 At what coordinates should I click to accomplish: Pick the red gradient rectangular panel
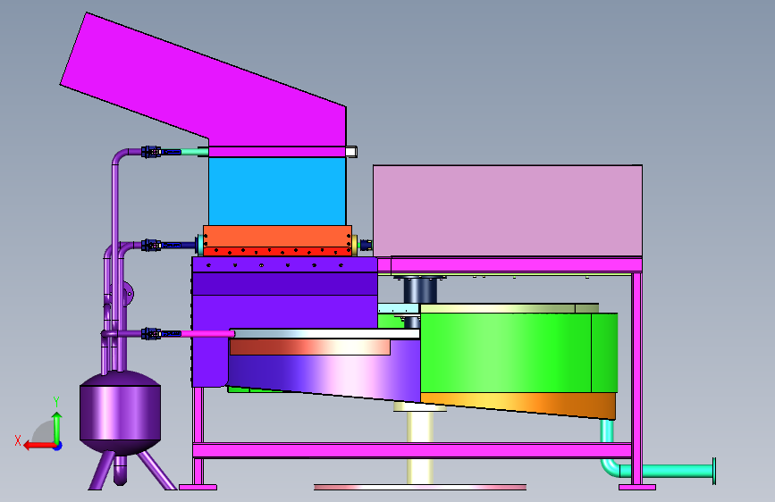point(310,347)
